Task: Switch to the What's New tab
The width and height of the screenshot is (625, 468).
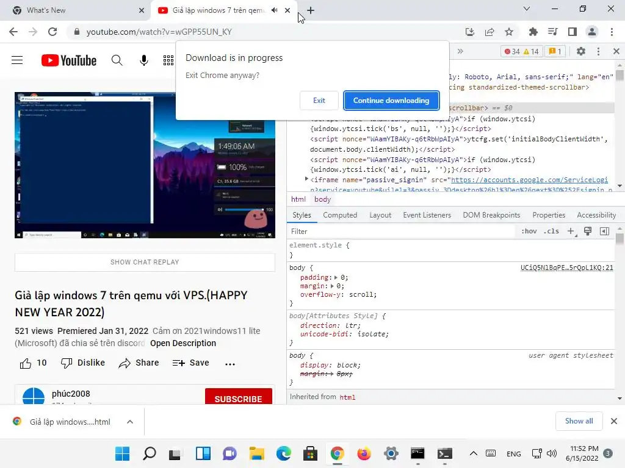Action: [x=76, y=10]
